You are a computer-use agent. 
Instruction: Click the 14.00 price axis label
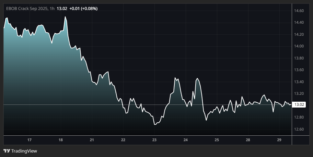(299, 46)
